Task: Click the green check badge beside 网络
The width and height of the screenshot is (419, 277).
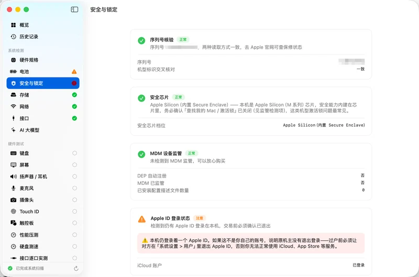Action: 74,106
